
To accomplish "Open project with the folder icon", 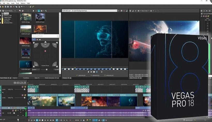I will (x=3, y=7).
